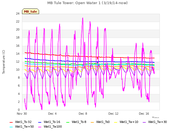Viewport: 176px width, 132px height.
Task: Click the red Wat1_Ts-32 legend swatch
Action: [x=11, y=122]
